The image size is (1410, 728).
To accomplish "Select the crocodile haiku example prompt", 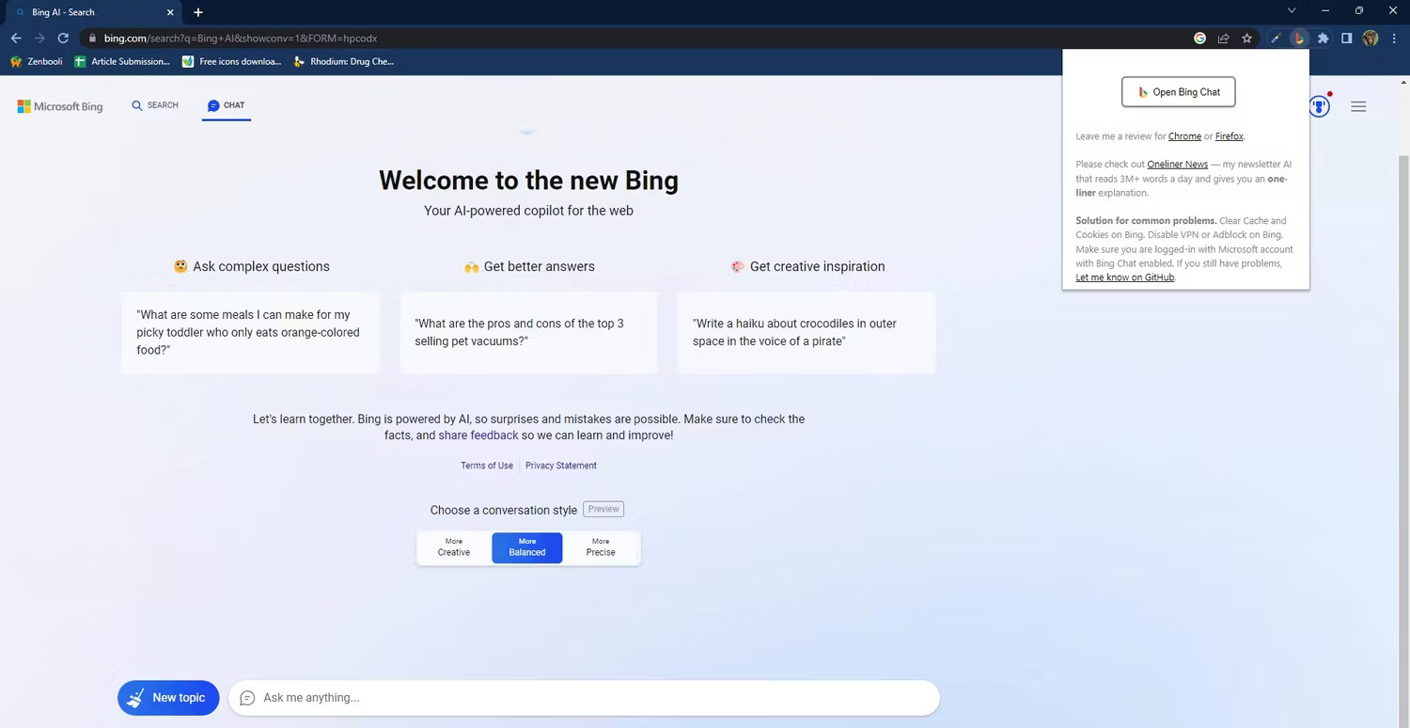I will pos(807,332).
